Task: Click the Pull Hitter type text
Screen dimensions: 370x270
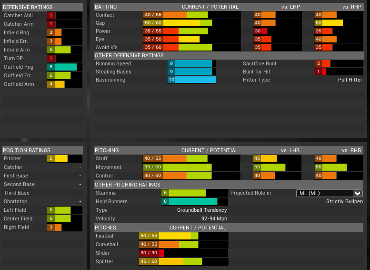Action: 350,80
